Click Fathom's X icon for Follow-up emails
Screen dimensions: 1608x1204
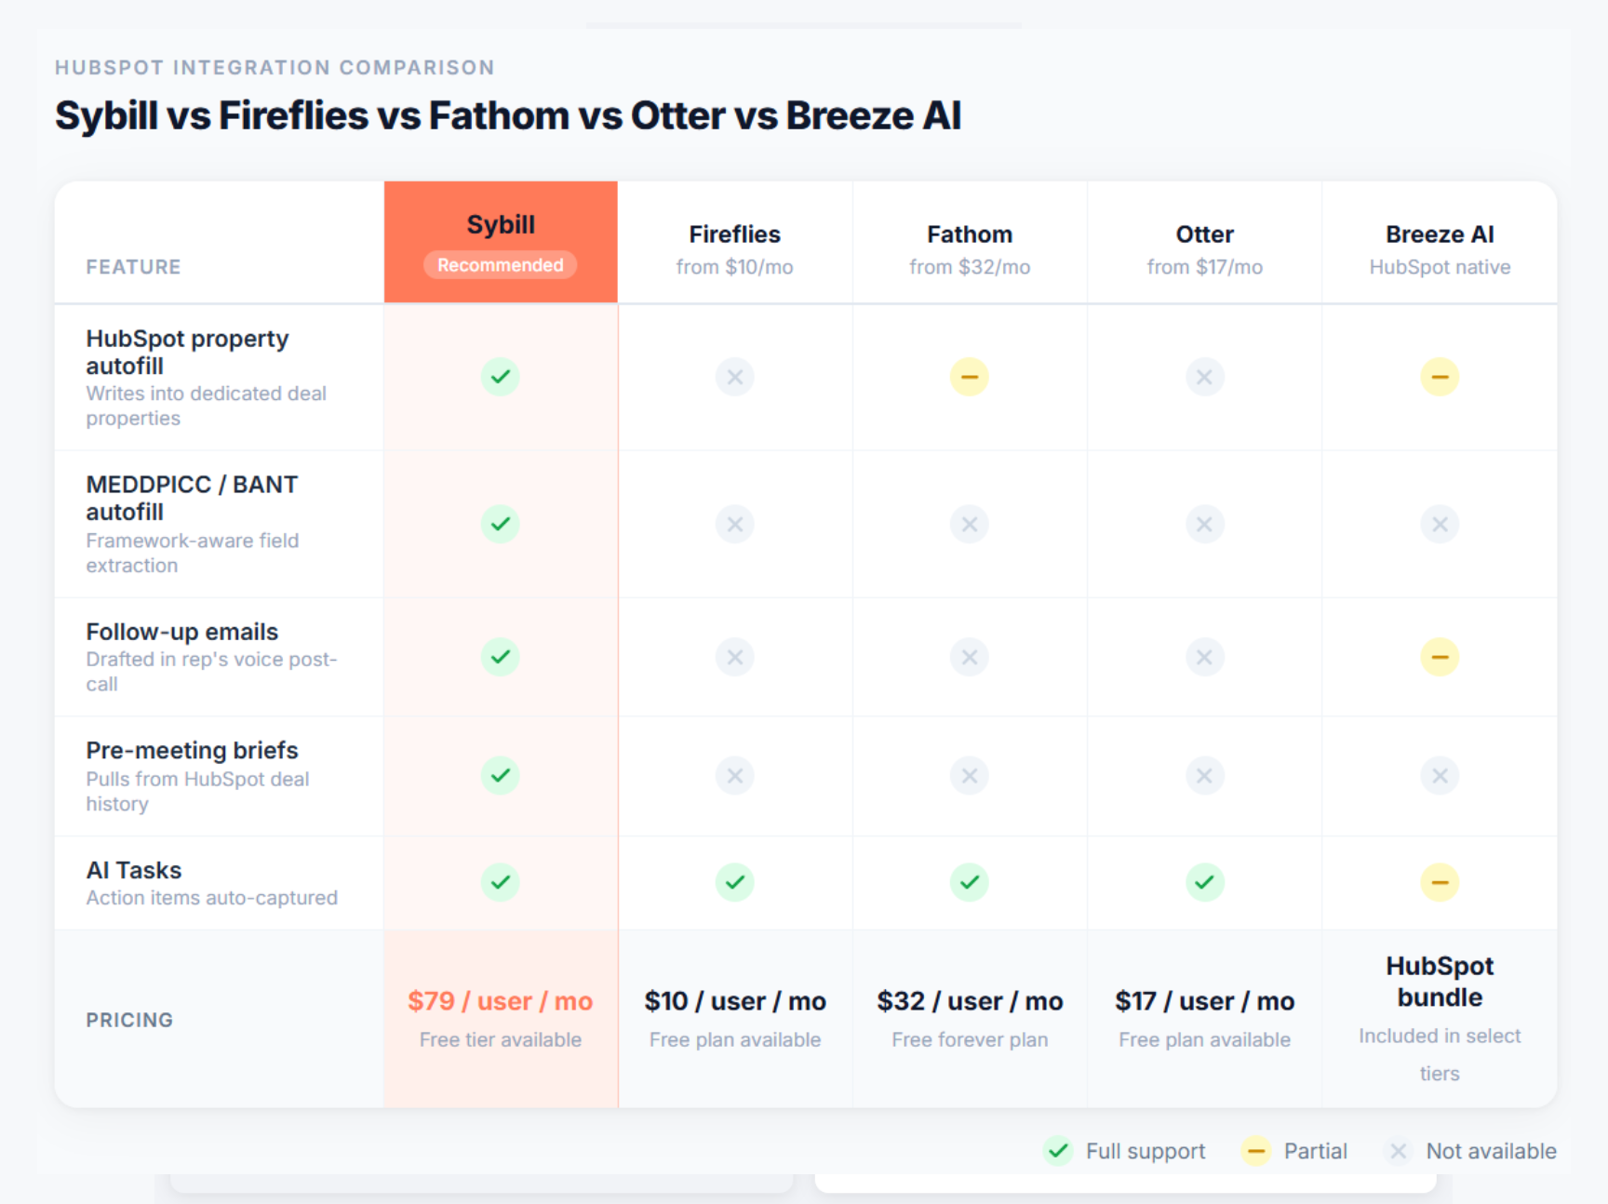click(970, 657)
